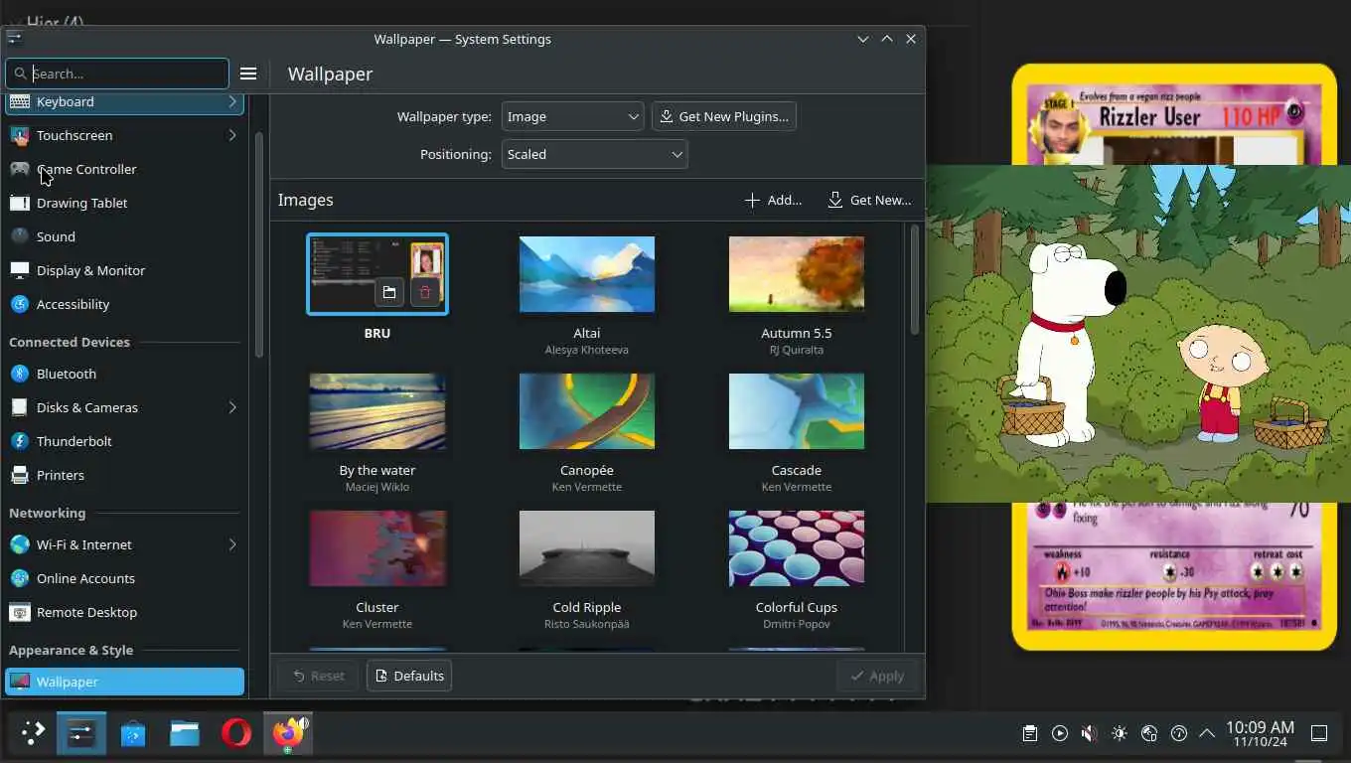
Task: Click the Apply button
Action: pos(876,676)
